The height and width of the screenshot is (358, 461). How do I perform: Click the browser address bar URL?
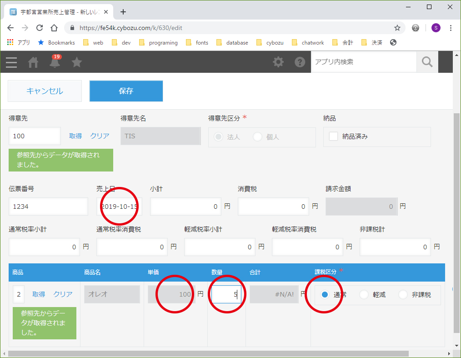pos(131,28)
